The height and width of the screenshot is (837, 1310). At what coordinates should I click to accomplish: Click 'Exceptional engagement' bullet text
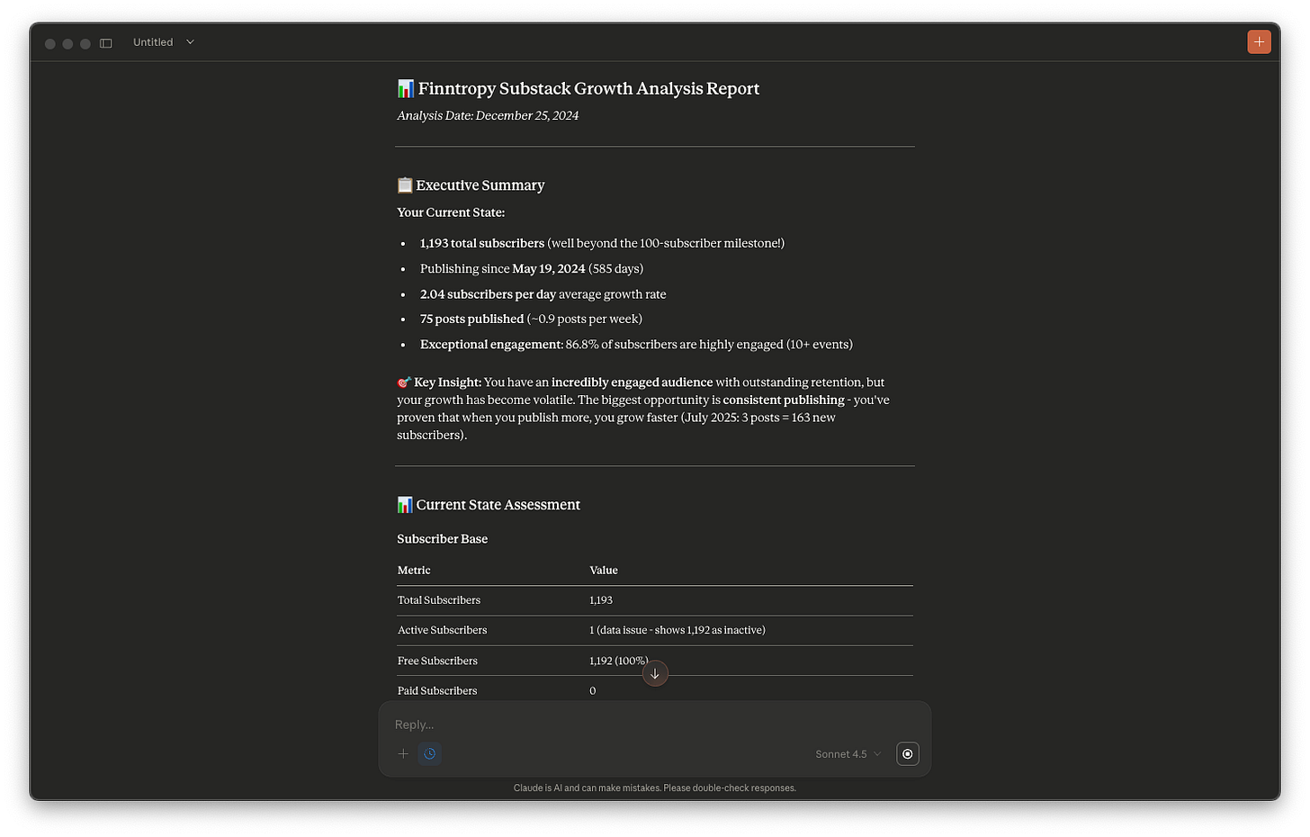point(491,344)
